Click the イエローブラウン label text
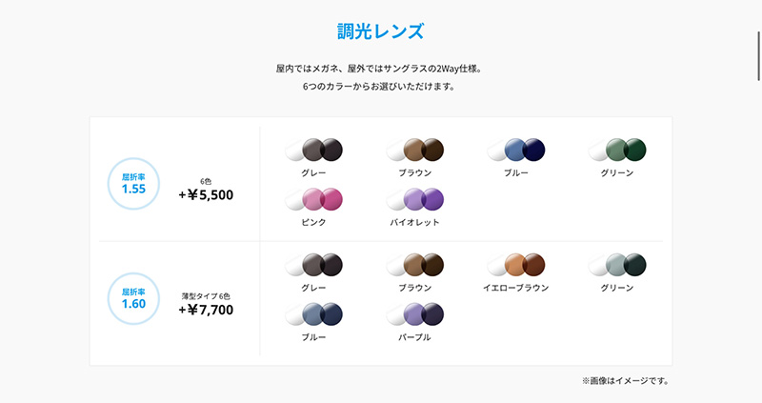The height and width of the screenshot is (403, 762). click(x=515, y=288)
